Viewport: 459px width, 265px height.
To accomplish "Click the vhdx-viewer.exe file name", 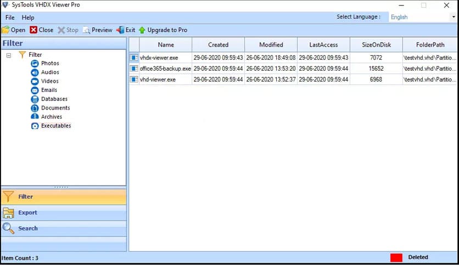I will coord(159,58).
